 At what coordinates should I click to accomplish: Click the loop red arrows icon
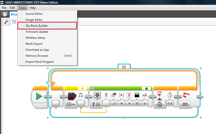click(x=186, y=95)
